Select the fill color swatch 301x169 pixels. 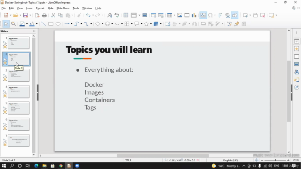click(32, 24)
